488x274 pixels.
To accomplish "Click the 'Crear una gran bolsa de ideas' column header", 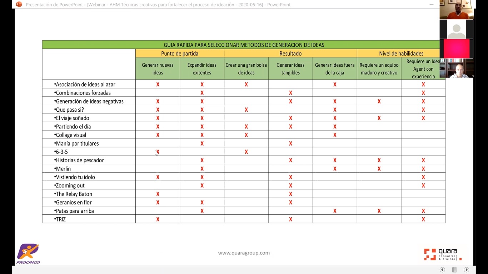I will (246, 69).
